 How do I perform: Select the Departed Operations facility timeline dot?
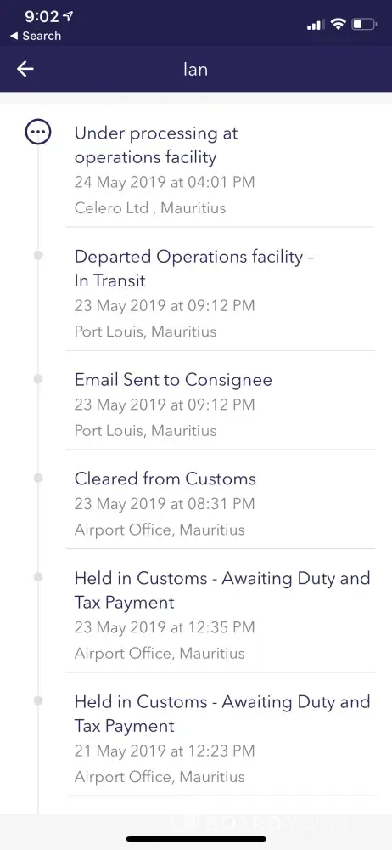(38, 255)
